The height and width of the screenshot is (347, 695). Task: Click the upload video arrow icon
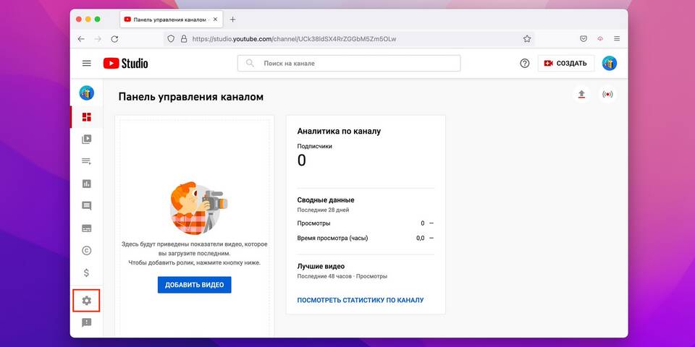581,94
